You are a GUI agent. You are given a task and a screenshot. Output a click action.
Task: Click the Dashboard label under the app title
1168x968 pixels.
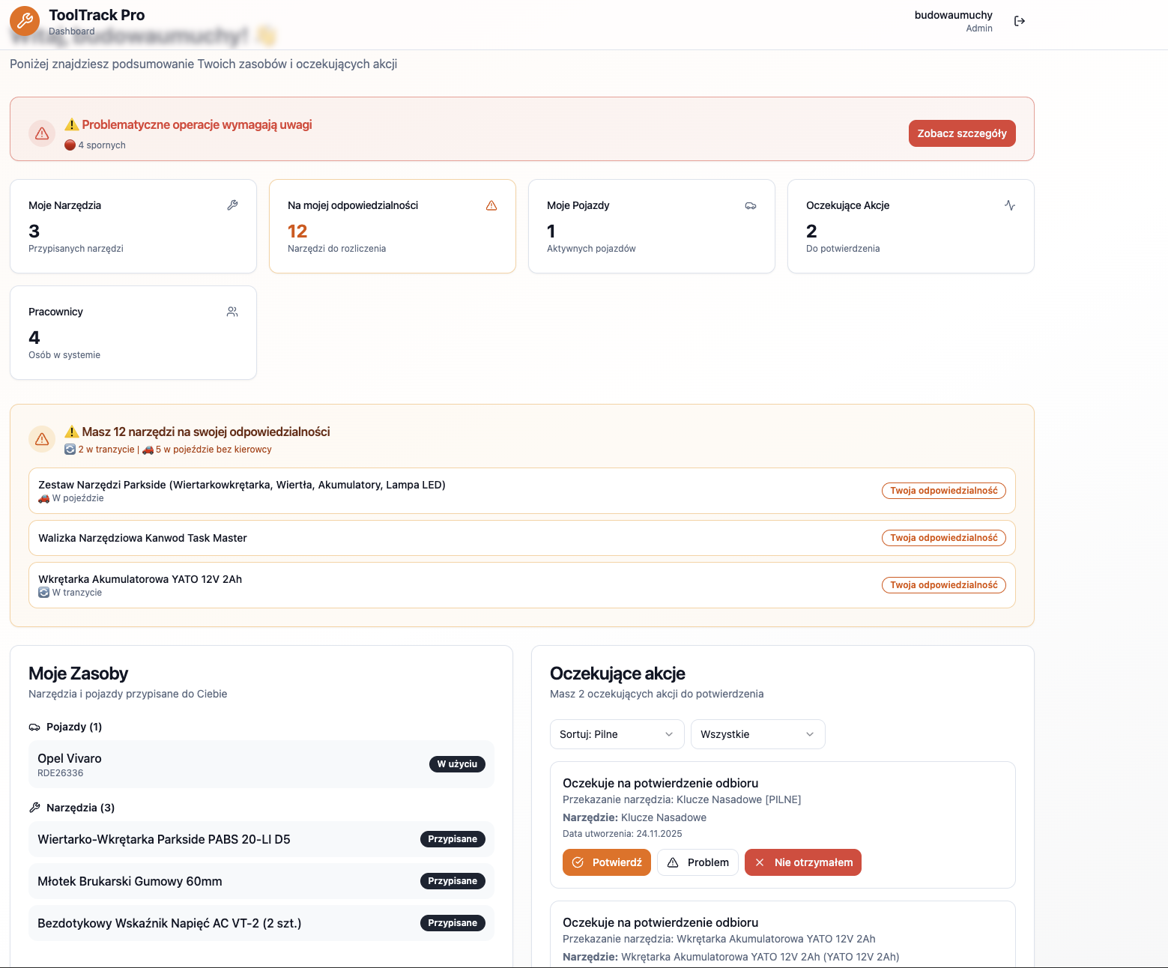click(72, 31)
